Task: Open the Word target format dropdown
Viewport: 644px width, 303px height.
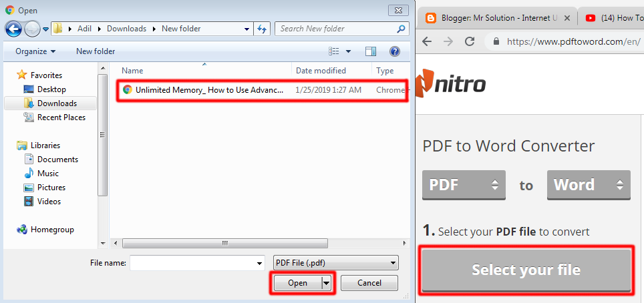Action: click(589, 185)
